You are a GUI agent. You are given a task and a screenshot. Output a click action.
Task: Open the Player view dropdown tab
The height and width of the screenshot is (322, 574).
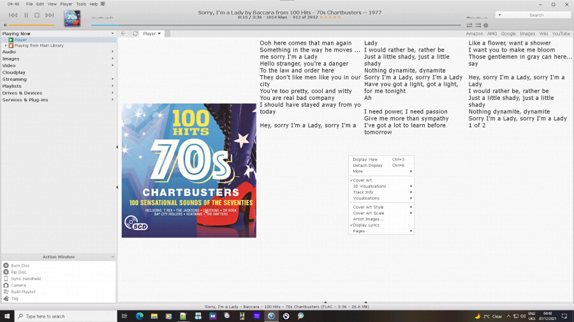[152, 34]
